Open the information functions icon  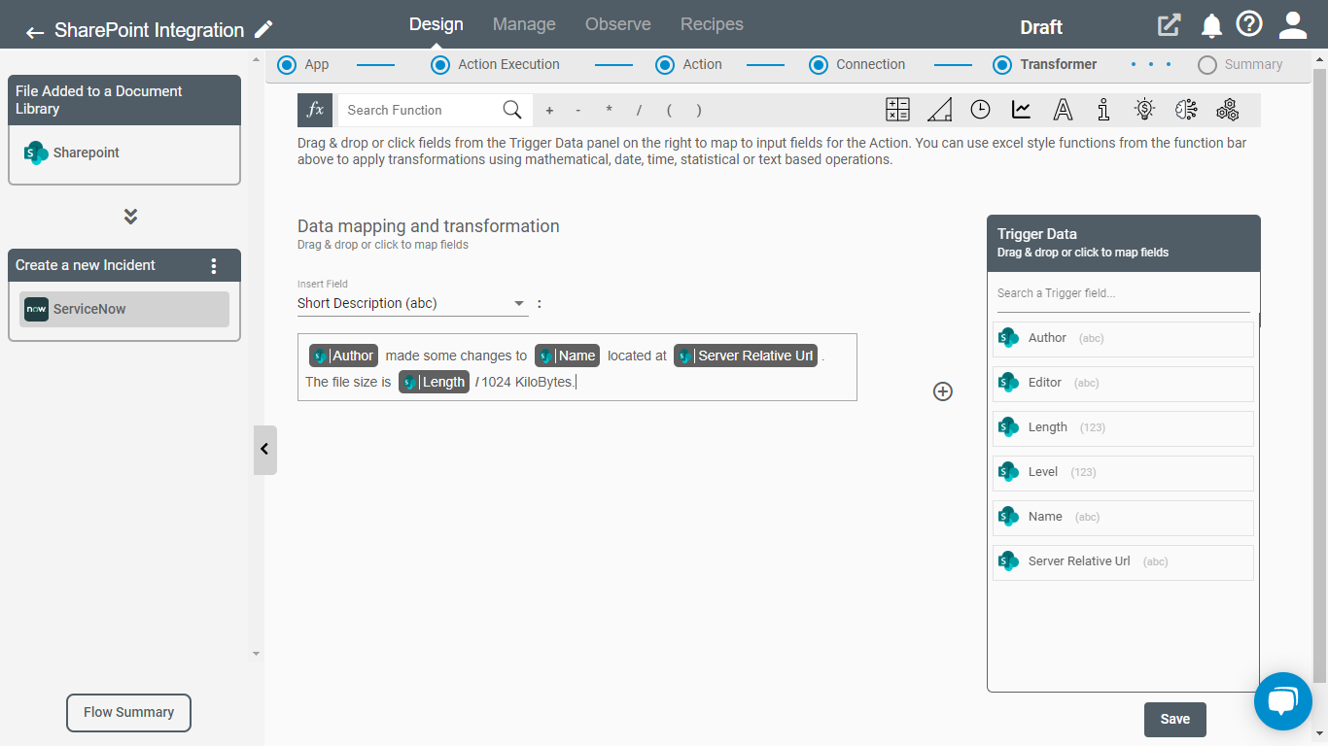point(1102,110)
